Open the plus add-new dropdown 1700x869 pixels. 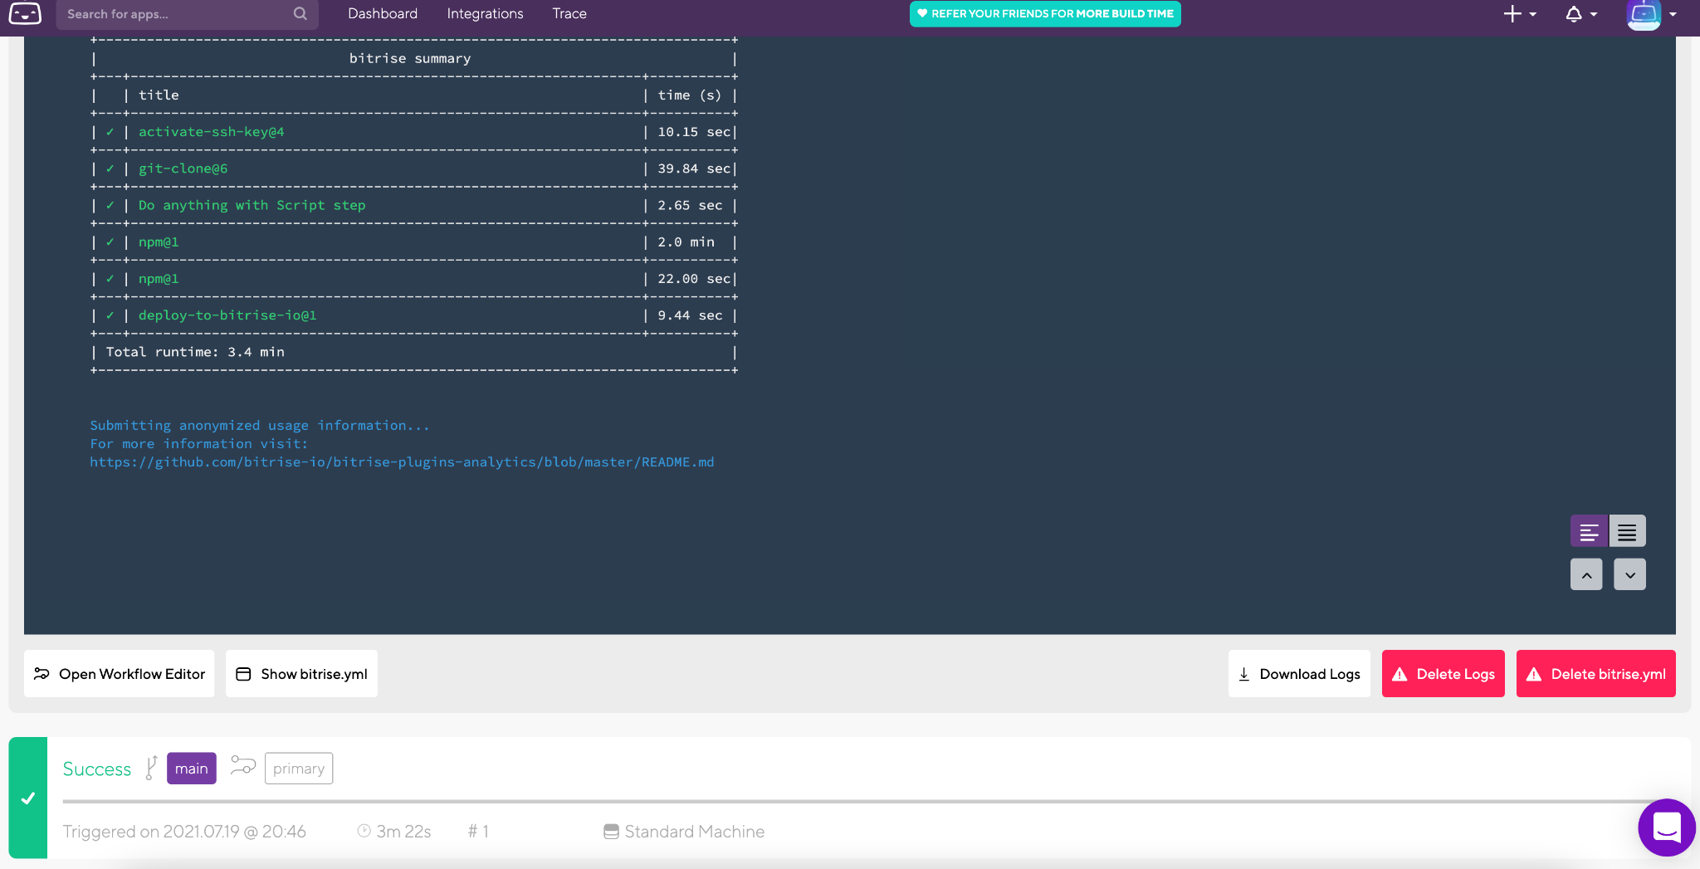pyautogui.click(x=1520, y=14)
